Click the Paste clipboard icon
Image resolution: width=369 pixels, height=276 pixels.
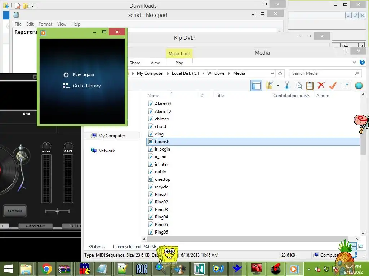[310, 86]
